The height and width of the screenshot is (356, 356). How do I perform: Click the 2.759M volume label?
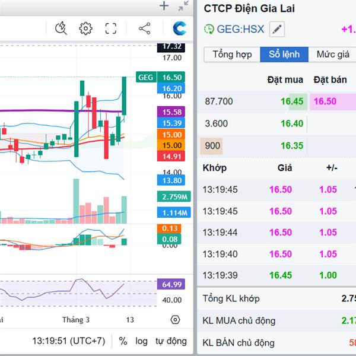pyautogui.click(x=174, y=196)
